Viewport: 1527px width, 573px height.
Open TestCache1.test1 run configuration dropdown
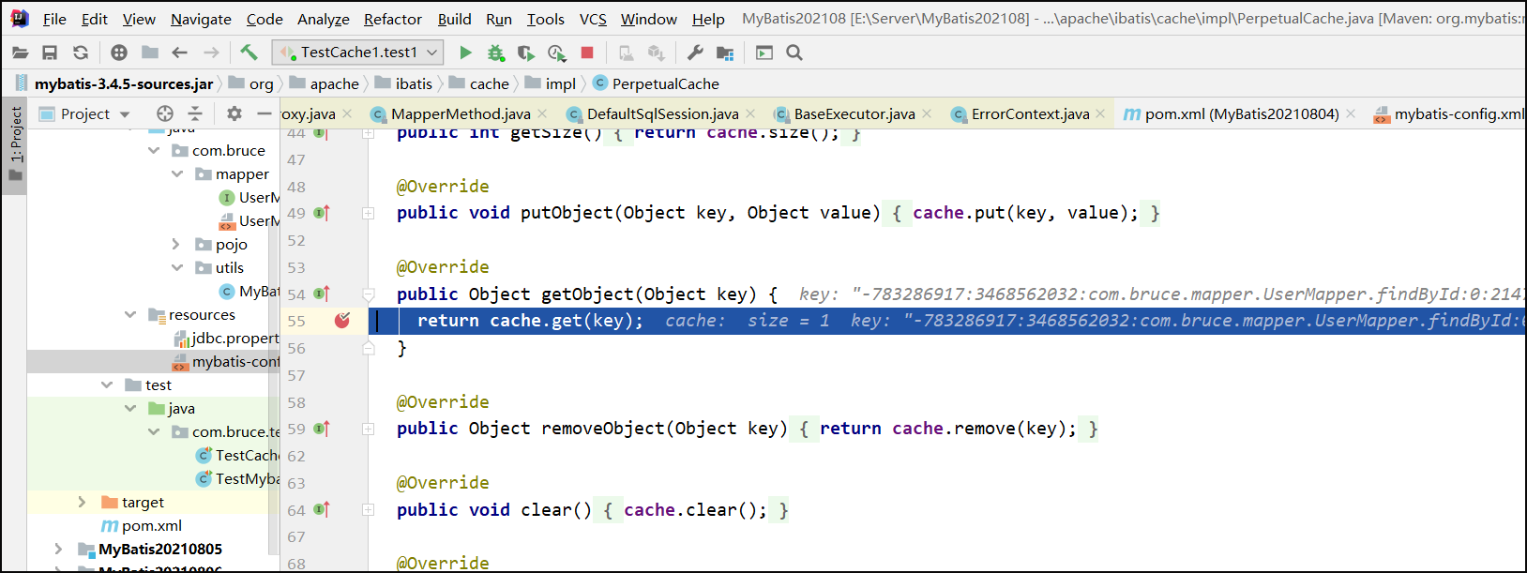point(357,53)
